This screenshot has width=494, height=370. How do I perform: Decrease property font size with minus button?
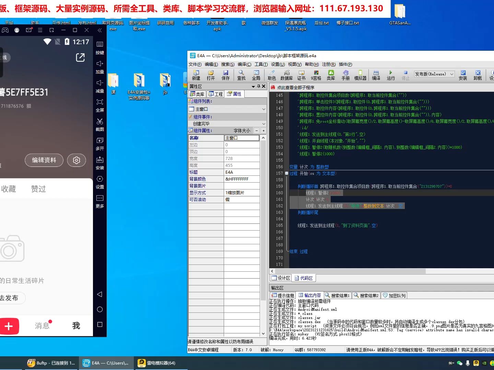point(256,131)
